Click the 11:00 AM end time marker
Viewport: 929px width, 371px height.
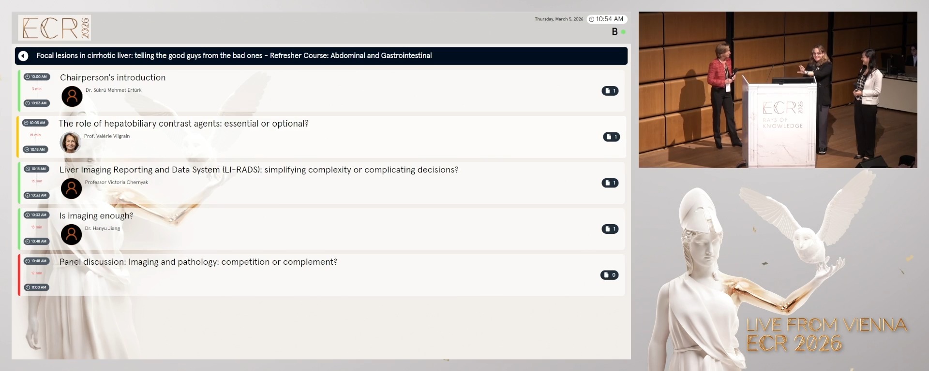[37, 287]
